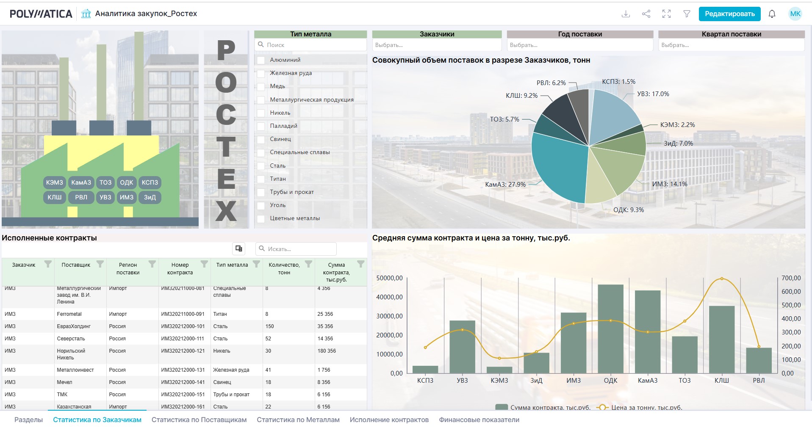This screenshot has width=812, height=428.
Task: Open the Квартал поставки dropdown
Action: (x=732, y=45)
